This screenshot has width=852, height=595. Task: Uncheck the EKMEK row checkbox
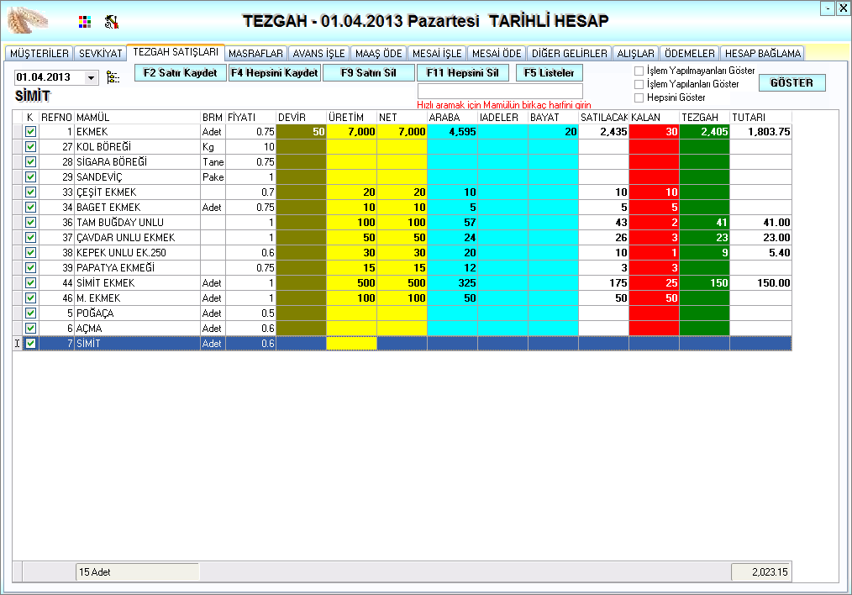(31, 132)
